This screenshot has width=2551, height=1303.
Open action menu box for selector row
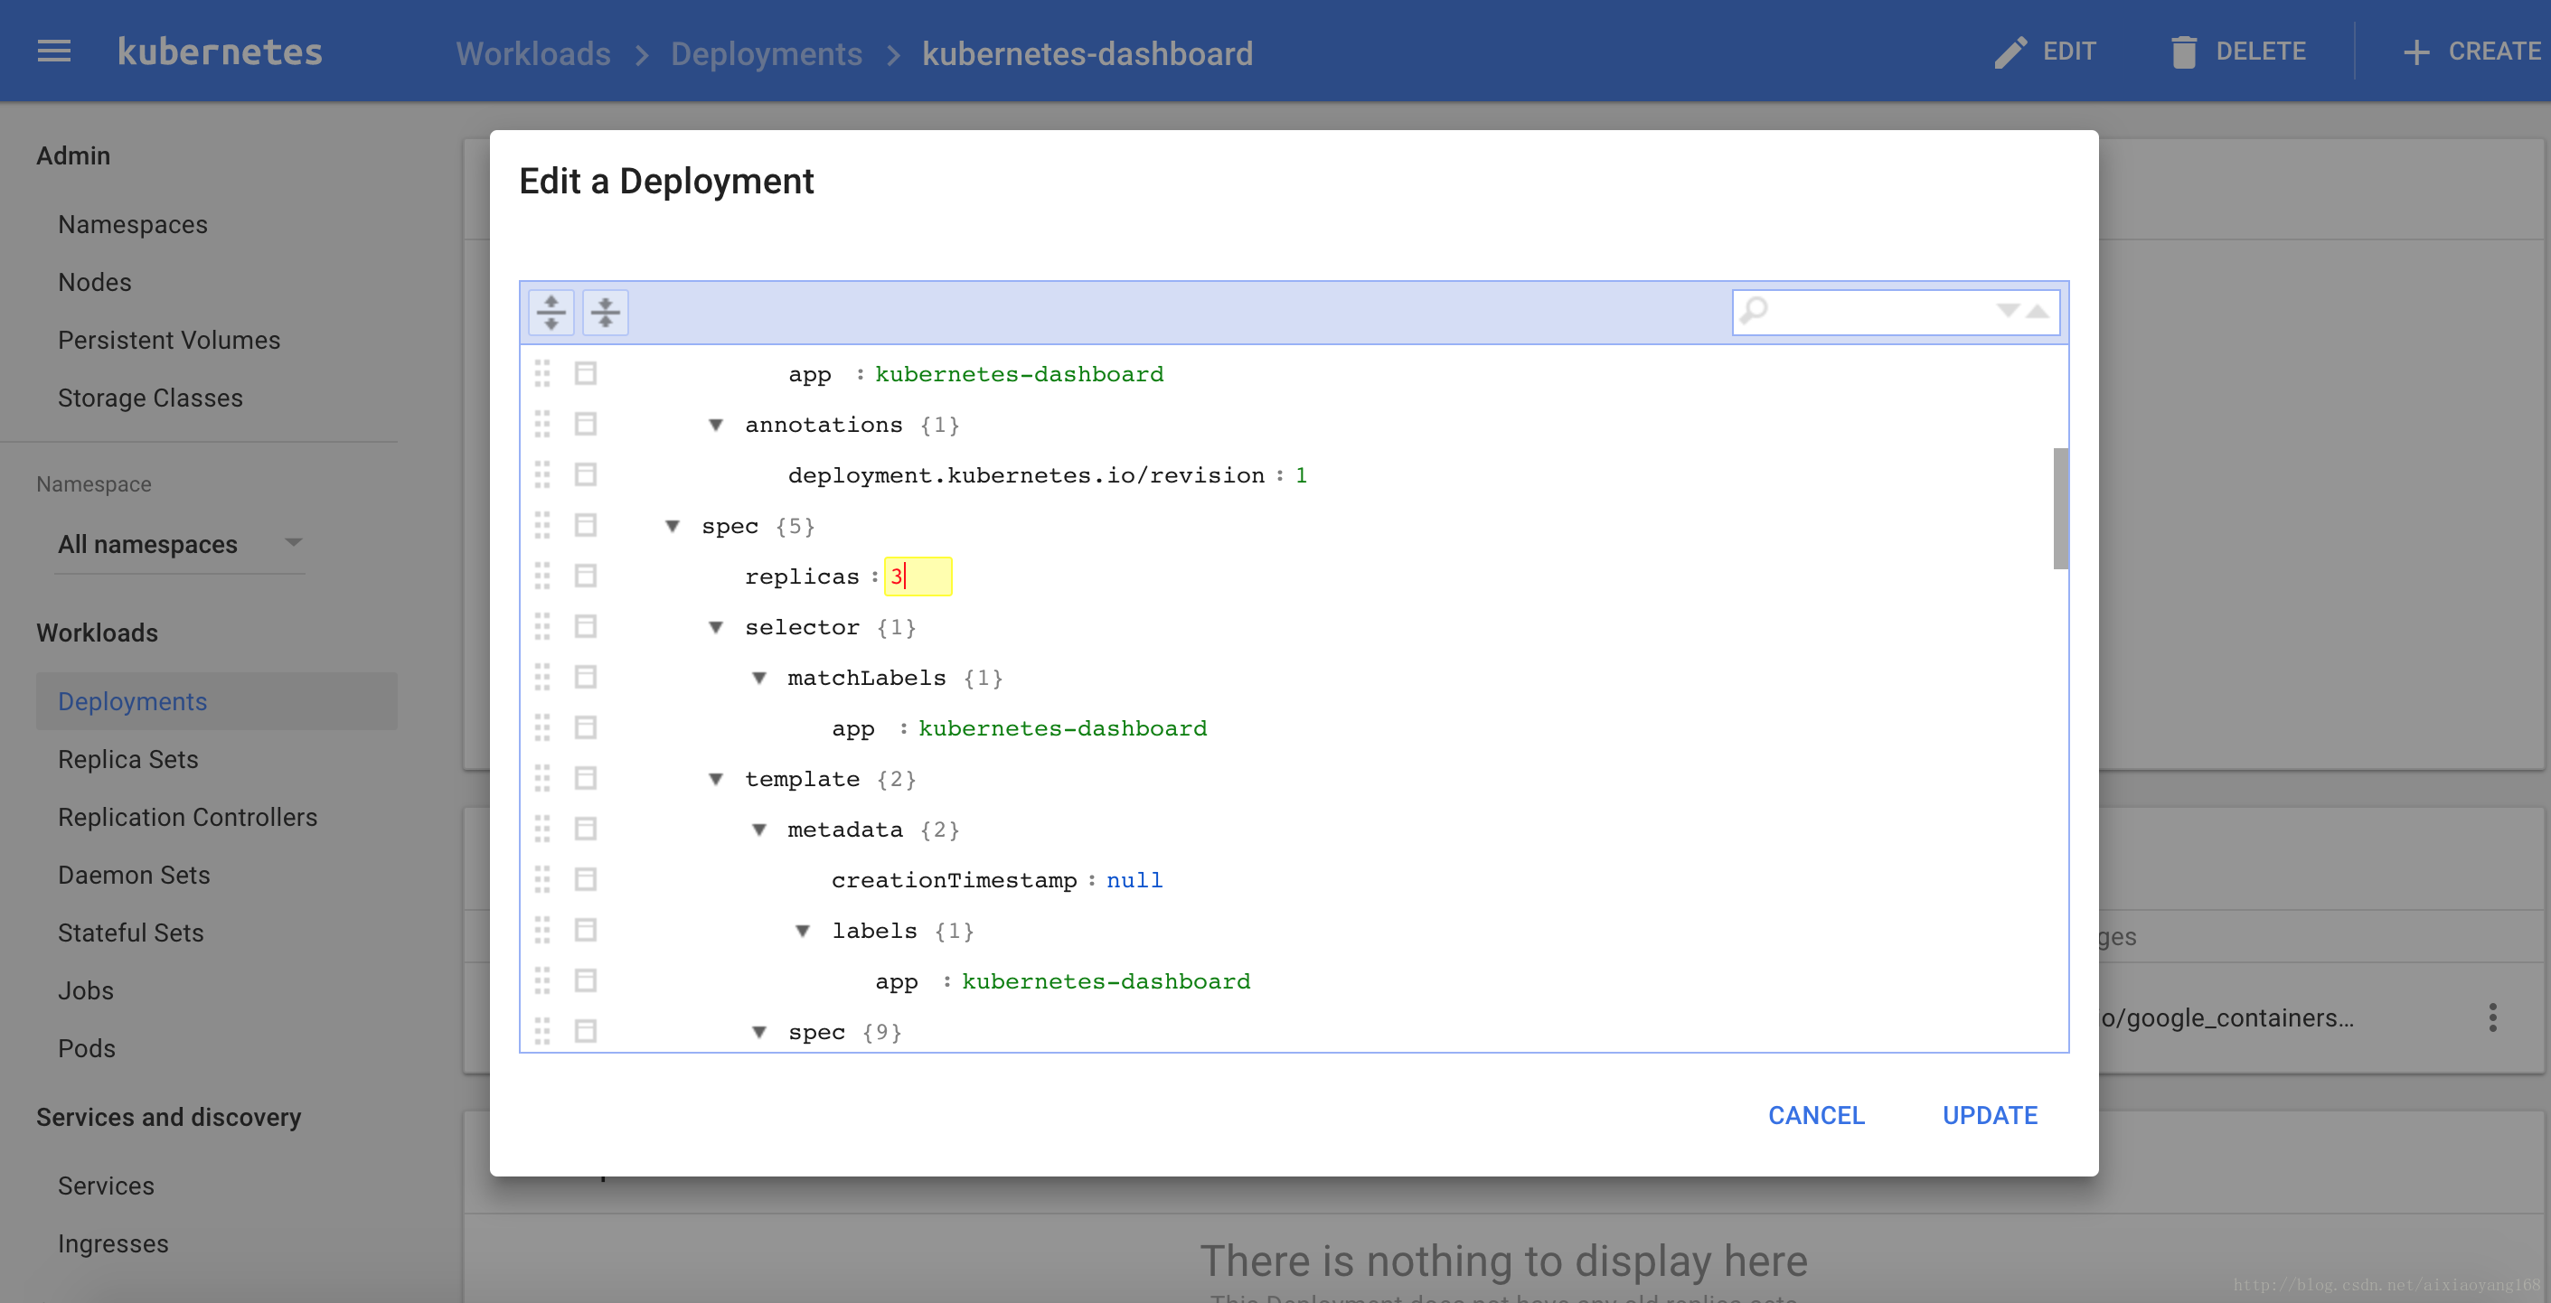(x=585, y=626)
